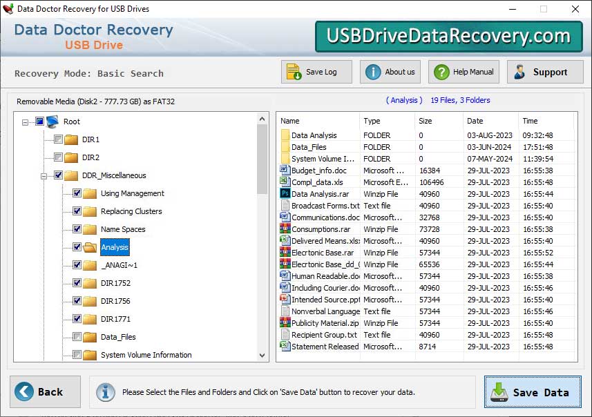Click the tree view scrollbar down arrow
Screen dimensions: 592x417
[262, 355]
